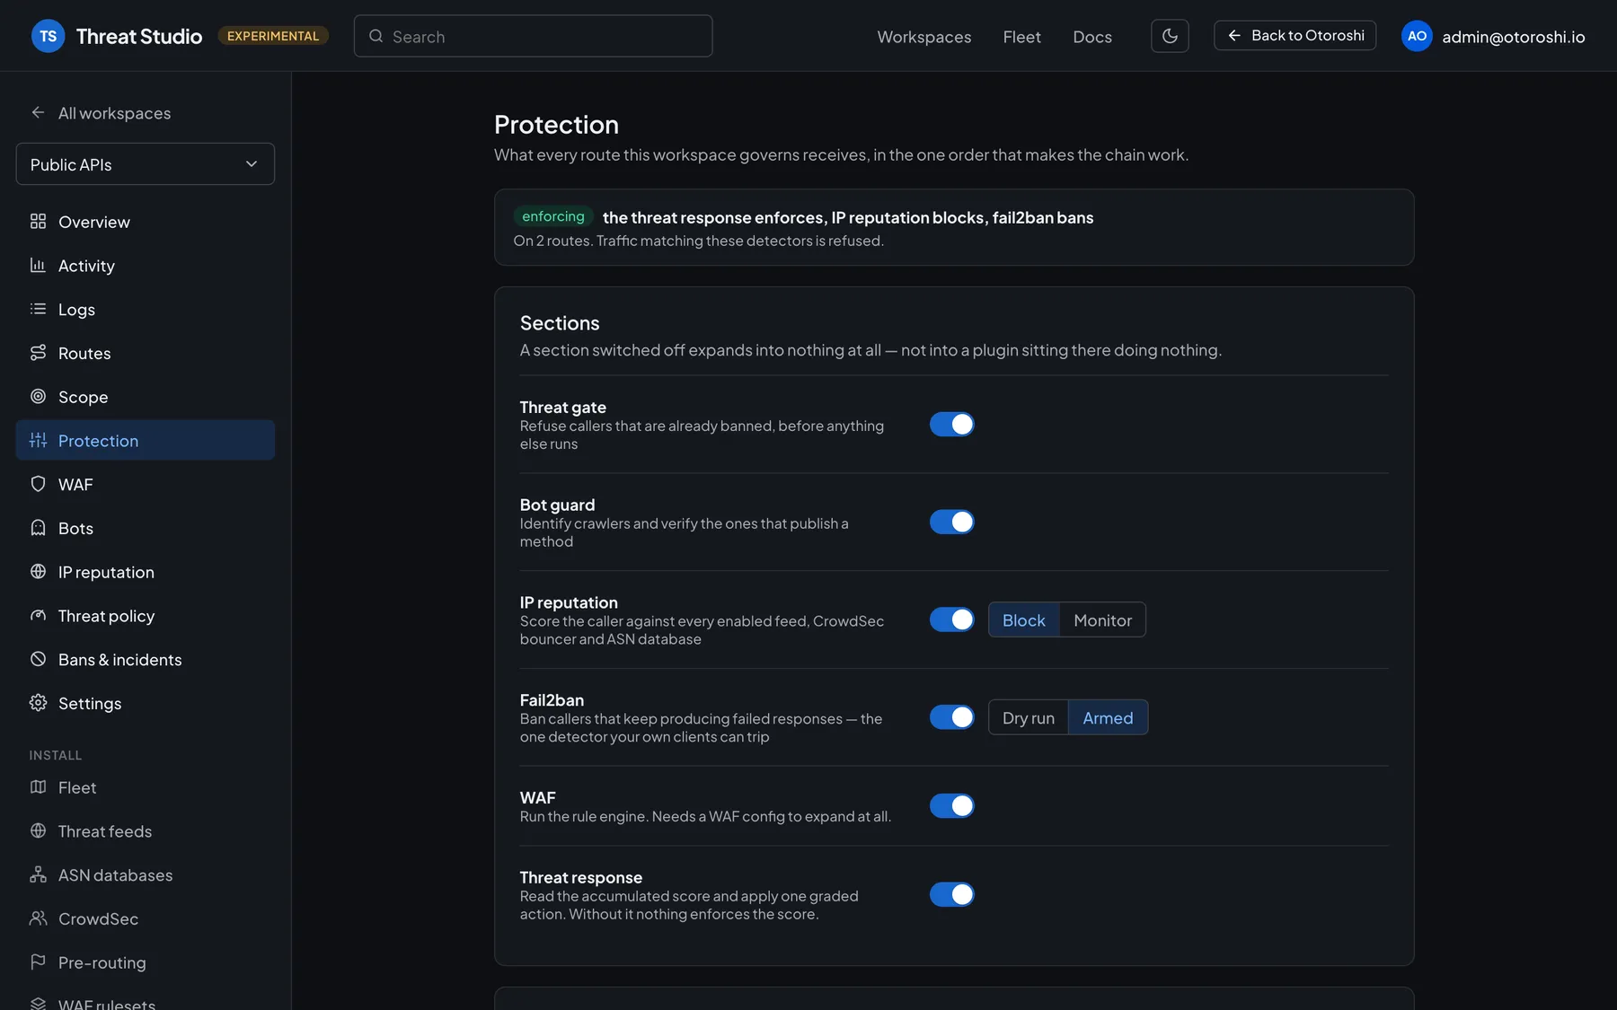This screenshot has width=1617, height=1010.
Task: Open the AO user avatar
Action: 1417,36
